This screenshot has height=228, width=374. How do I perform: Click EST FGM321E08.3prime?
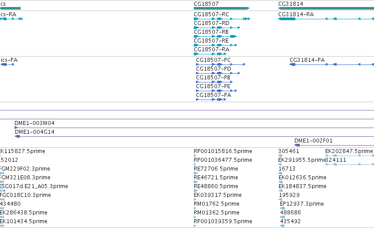(x=25, y=178)
